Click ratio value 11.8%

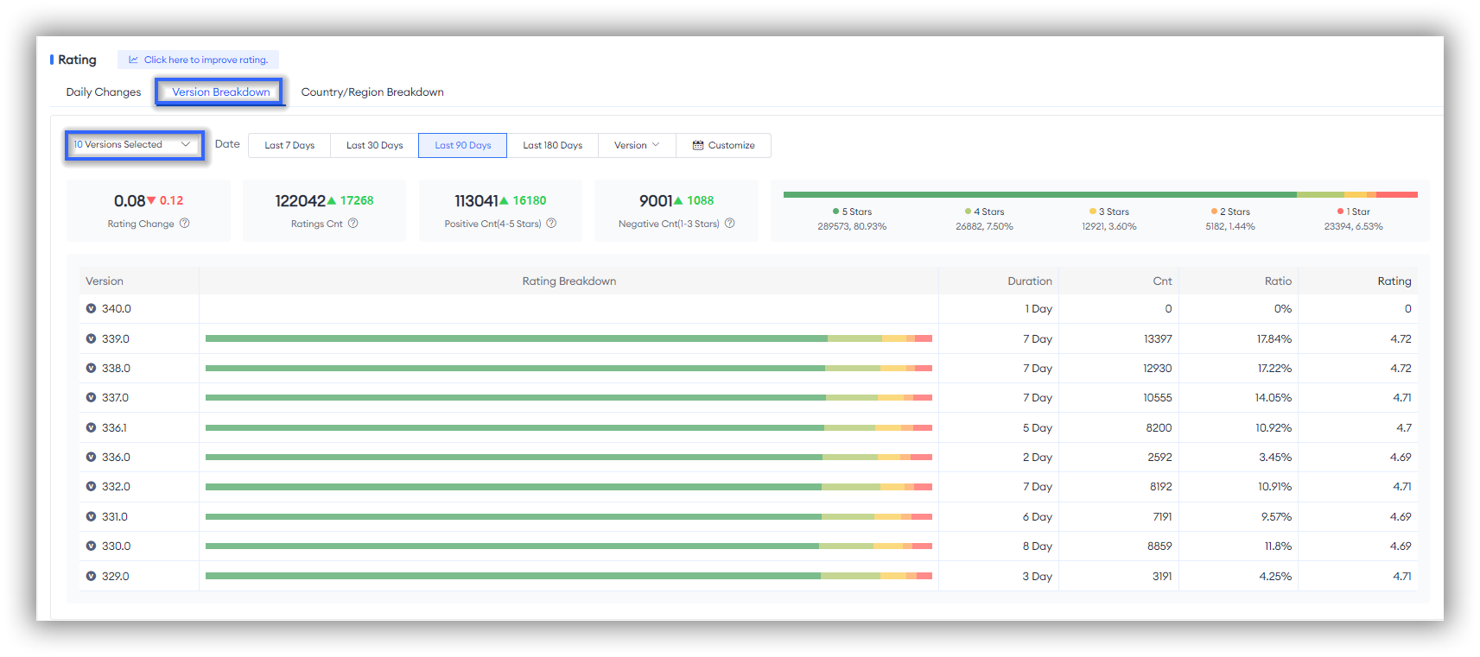point(1278,546)
